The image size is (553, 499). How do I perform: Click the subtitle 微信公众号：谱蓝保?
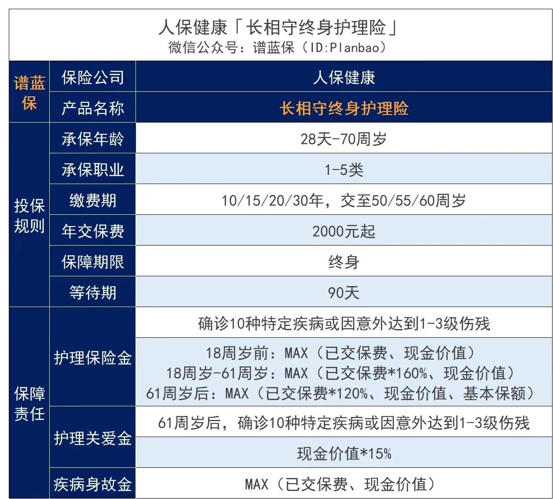pos(231,47)
